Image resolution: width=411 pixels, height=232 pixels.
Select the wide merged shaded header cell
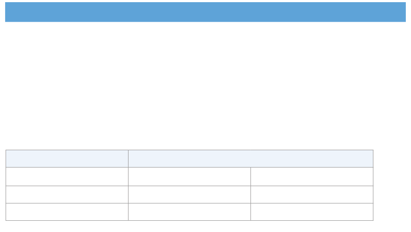pyautogui.click(x=250, y=158)
